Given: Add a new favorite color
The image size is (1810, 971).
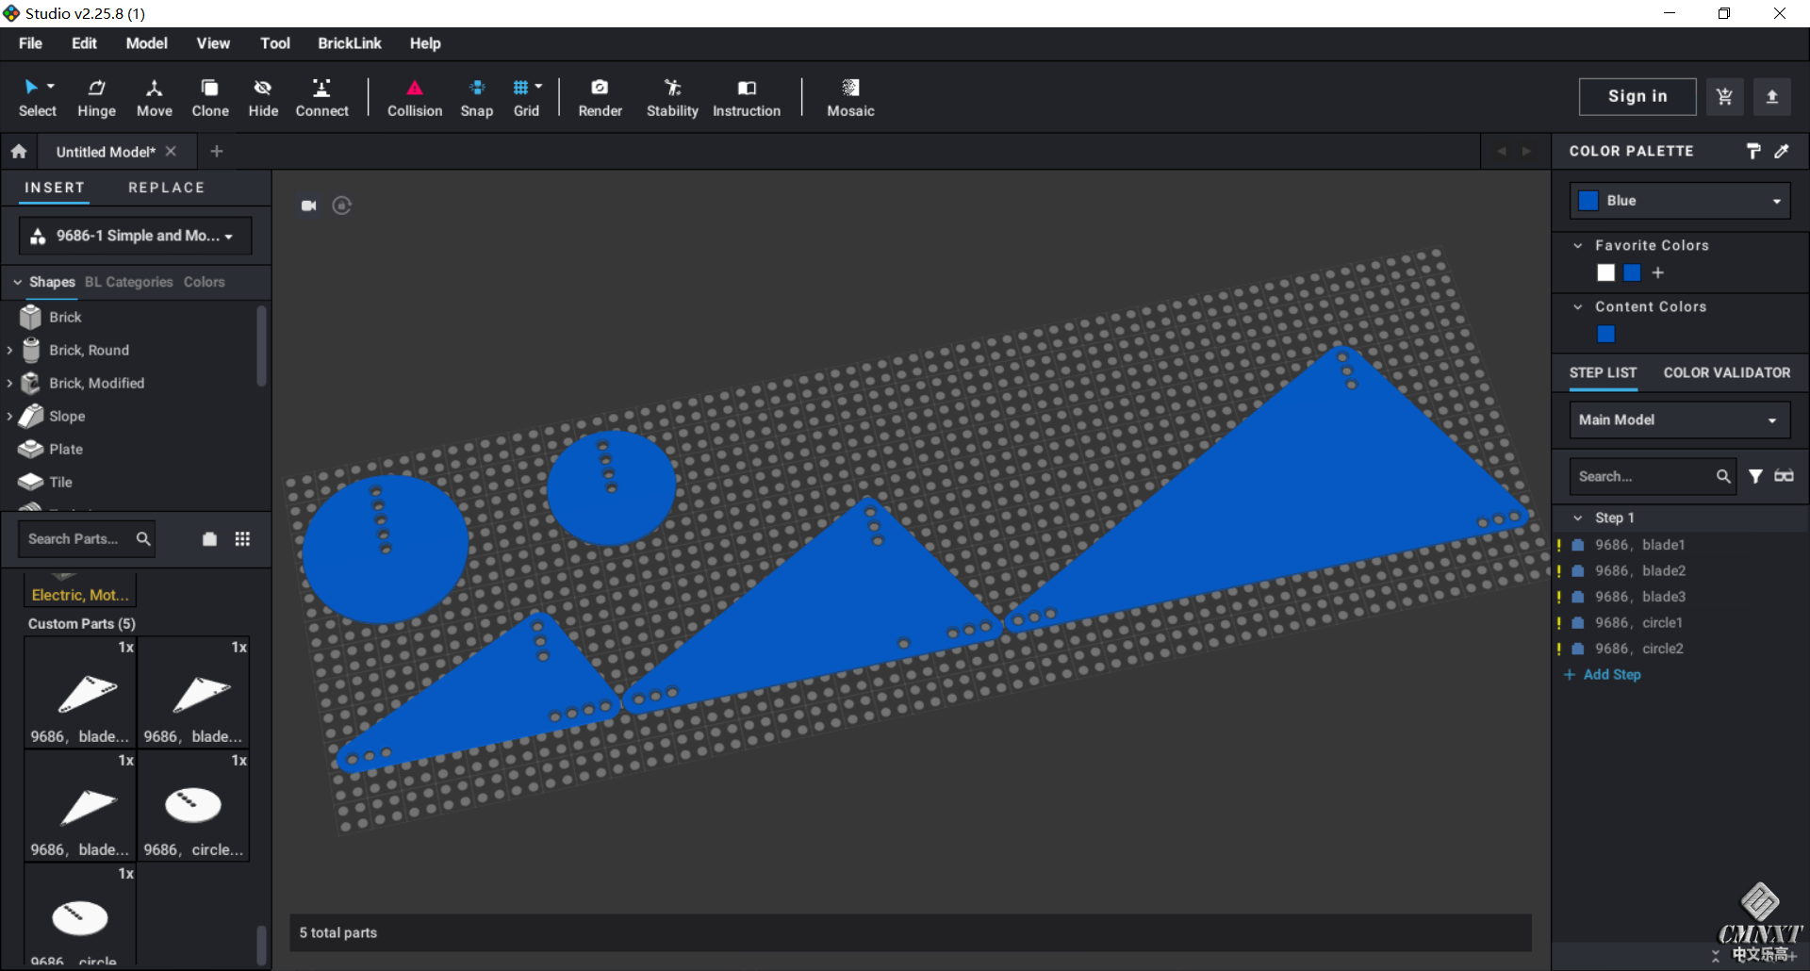Looking at the screenshot, I should (x=1658, y=272).
